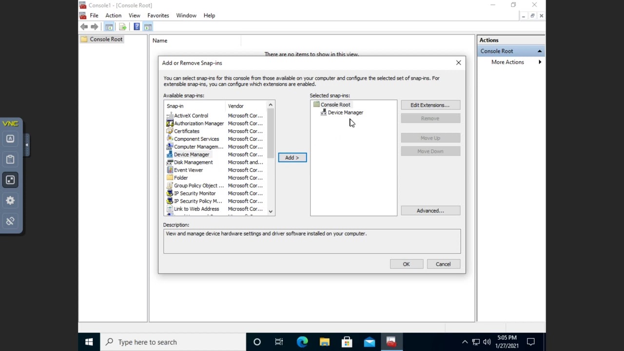Select the Certificates snap-in icon
This screenshot has width=624, height=351.
coord(170,131)
